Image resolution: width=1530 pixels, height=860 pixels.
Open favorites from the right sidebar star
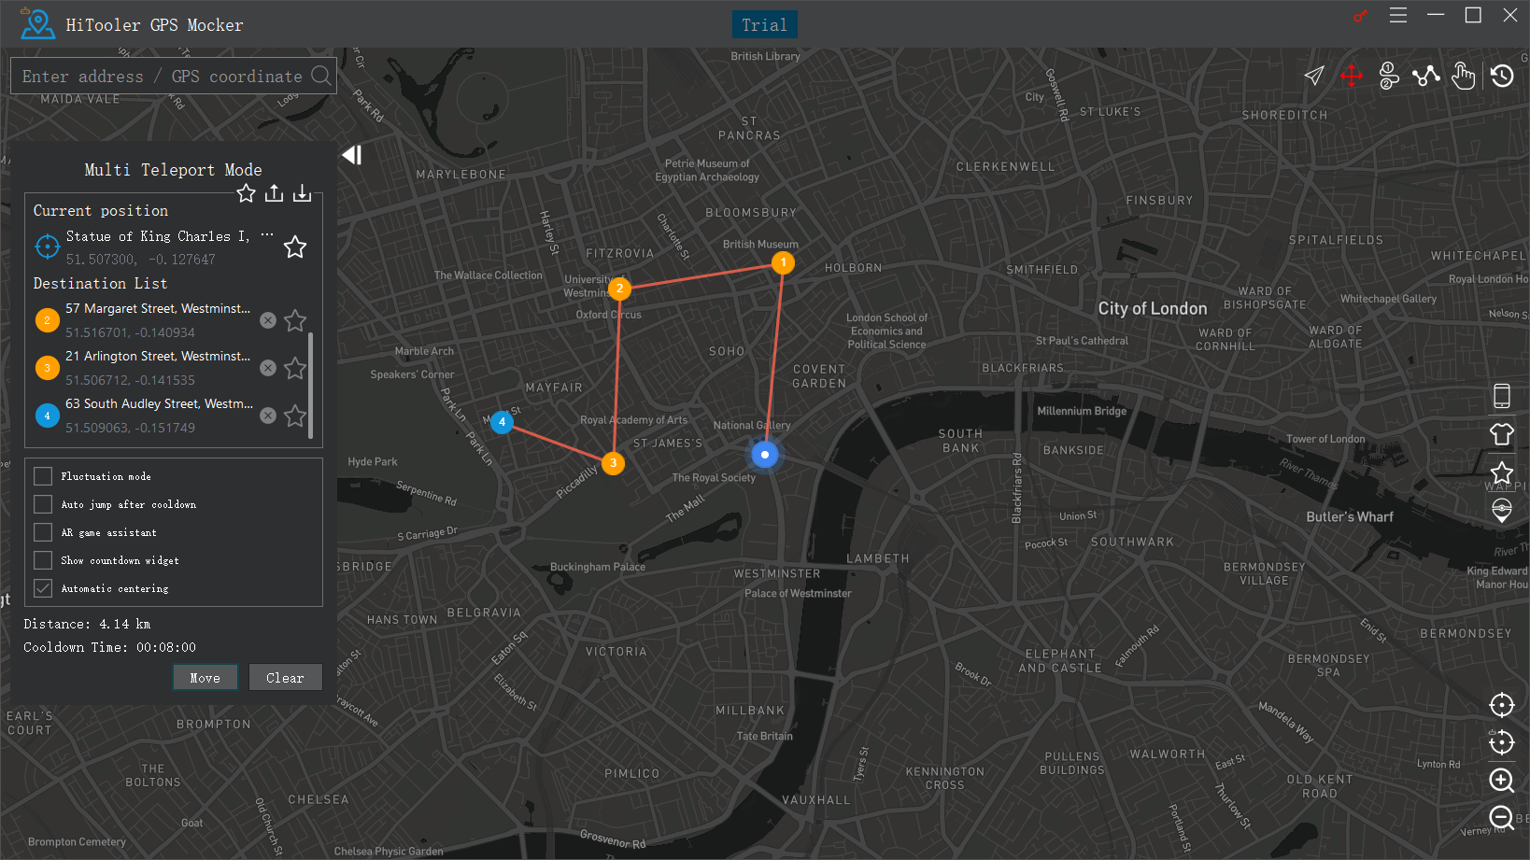[1501, 473]
